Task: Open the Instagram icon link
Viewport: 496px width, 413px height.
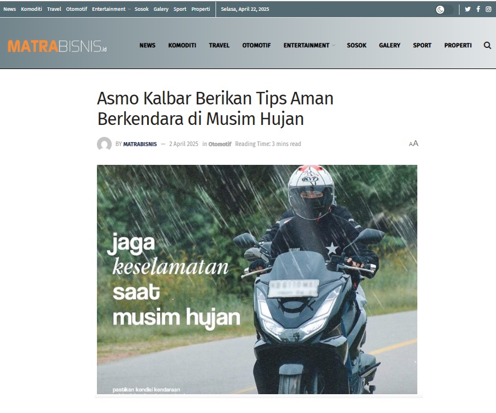Action: point(489,9)
